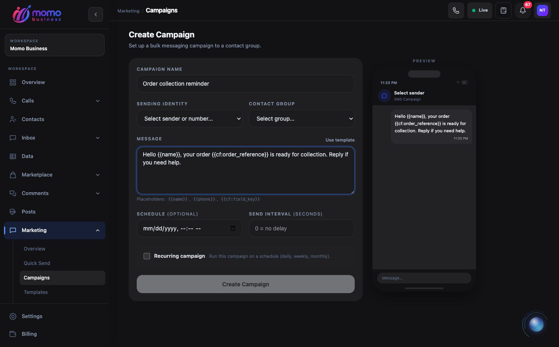Expand the Comments submenu chevron
The width and height of the screenshot is (559, 347).
click(x=98, y=193)
